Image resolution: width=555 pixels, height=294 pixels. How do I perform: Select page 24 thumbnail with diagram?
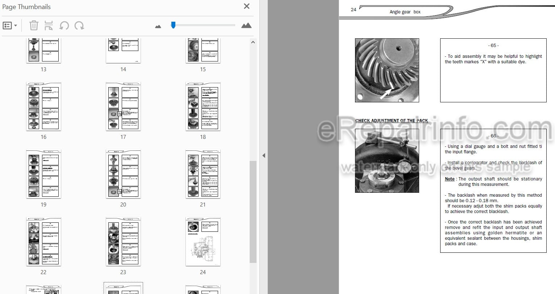point(203,242)
